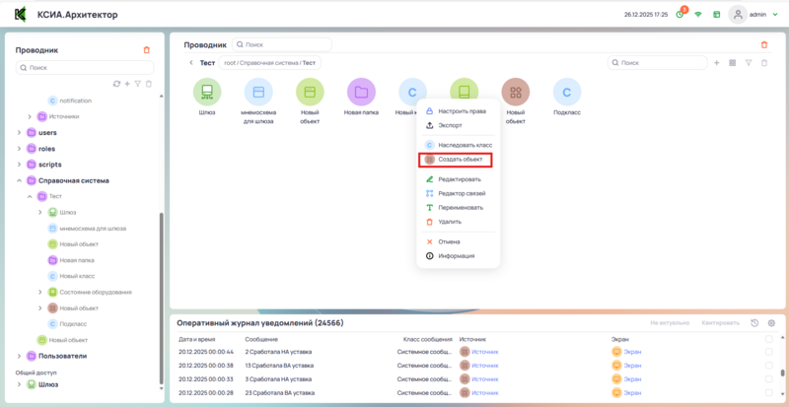
Task: Tick the checkbox for 23 Сработала ВА уставка
Action: (x=769, y=392)
